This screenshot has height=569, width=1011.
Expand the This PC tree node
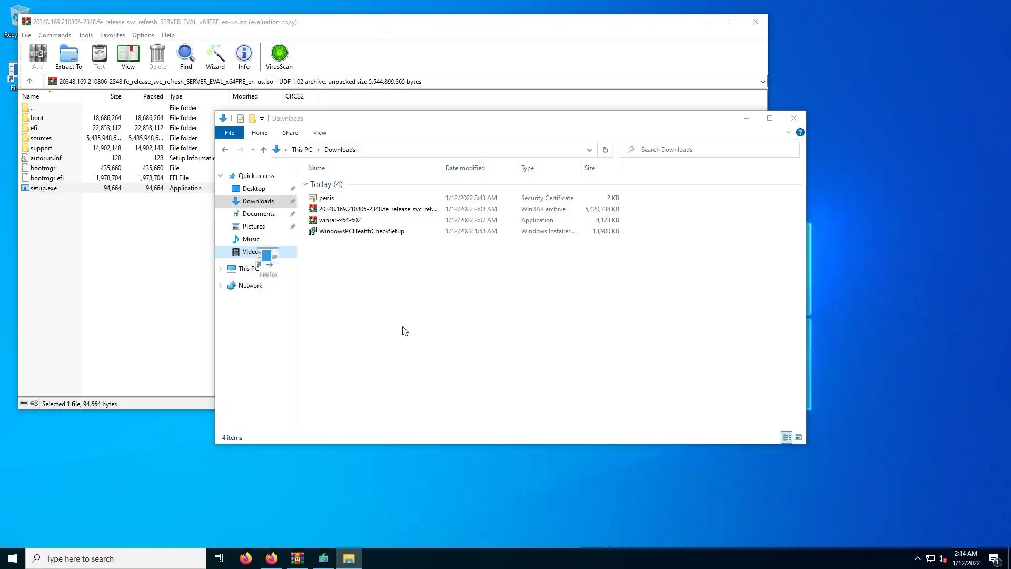[221, 269]
